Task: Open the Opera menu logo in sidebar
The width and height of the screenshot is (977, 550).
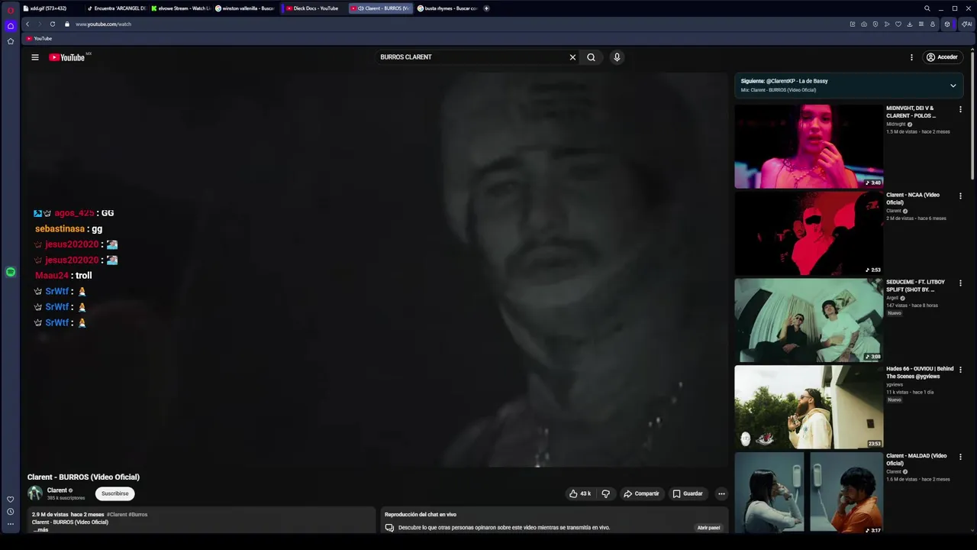Action: [x=10, y=10]
